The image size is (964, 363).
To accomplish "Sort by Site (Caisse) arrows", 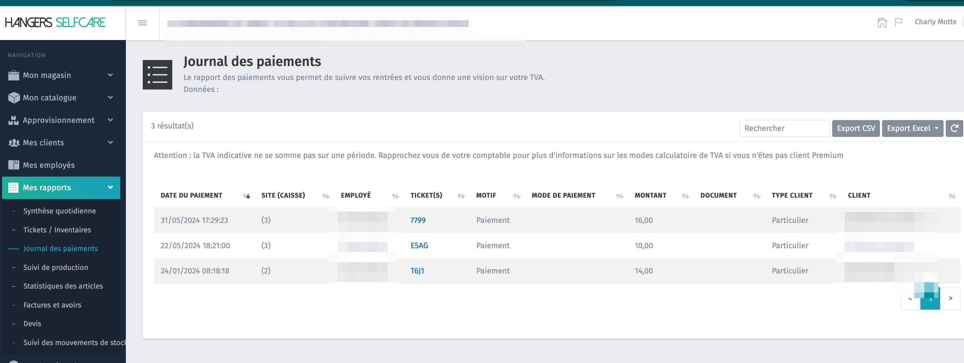I will point(326,196).
